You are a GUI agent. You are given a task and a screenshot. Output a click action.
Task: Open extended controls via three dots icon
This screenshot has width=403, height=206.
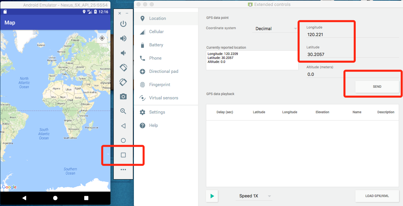(x=123, y=170)
